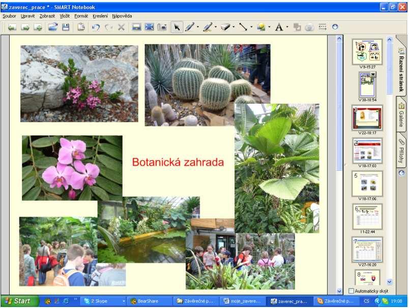This screenshot has height=308, width=409.
Task: Click the Fill color tool icon
Action: tap(297, 27)
